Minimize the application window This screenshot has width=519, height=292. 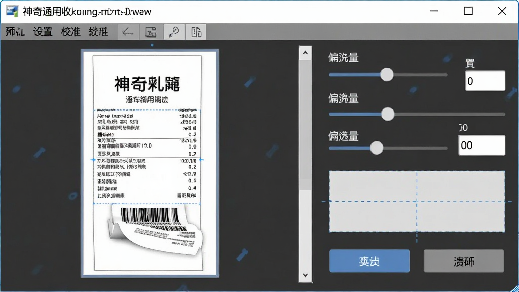coord(434,11)
